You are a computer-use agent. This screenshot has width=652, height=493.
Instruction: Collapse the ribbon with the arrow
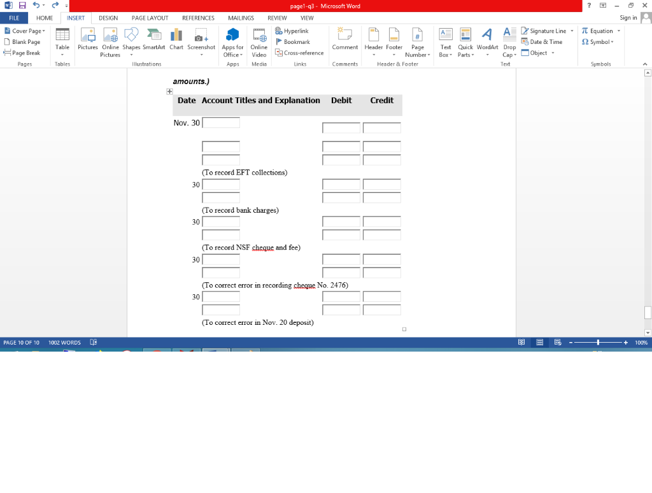pyautogui.click(x=645, y=64)
